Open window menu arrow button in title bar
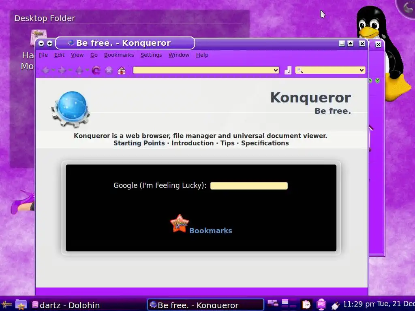 point(41,43)
